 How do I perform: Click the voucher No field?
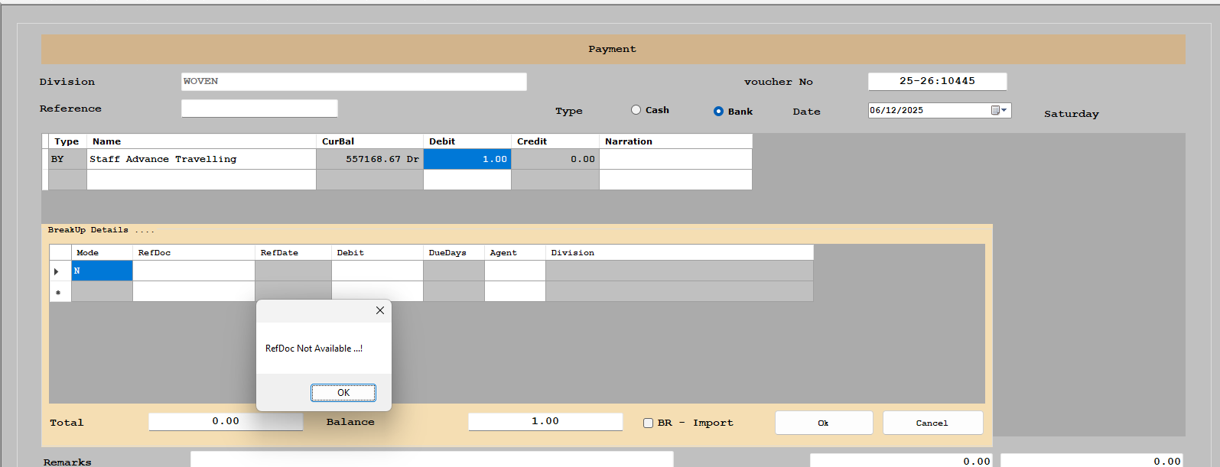click(x=936, y=81)
